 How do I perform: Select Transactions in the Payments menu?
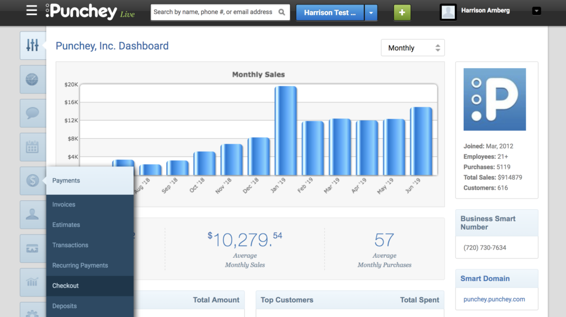(x=90, y=245)
